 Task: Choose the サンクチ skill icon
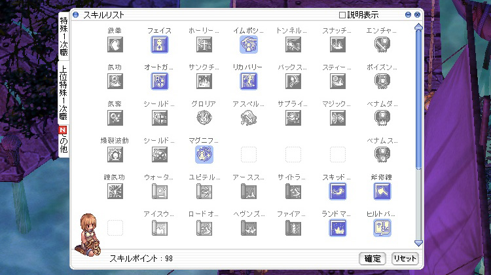[204, 81]
